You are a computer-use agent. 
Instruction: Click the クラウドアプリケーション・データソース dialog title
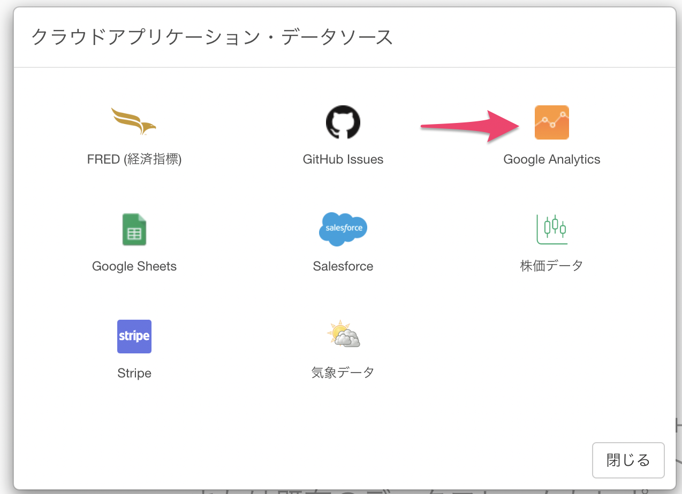[213, 37]
